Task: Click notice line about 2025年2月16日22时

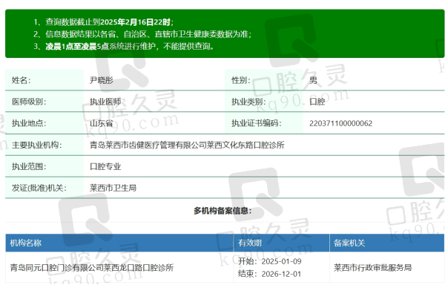Action: tap(103, 22)
